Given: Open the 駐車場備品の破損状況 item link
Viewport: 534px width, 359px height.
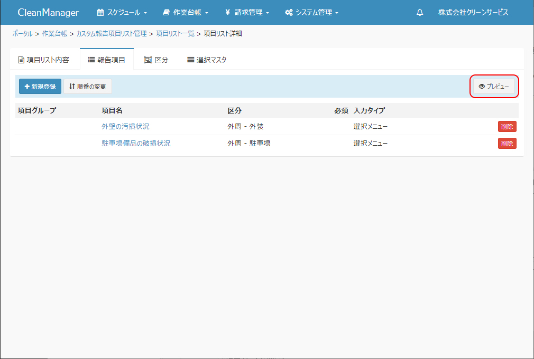Looking at the screenshot, I should click(x=136, y=143).
